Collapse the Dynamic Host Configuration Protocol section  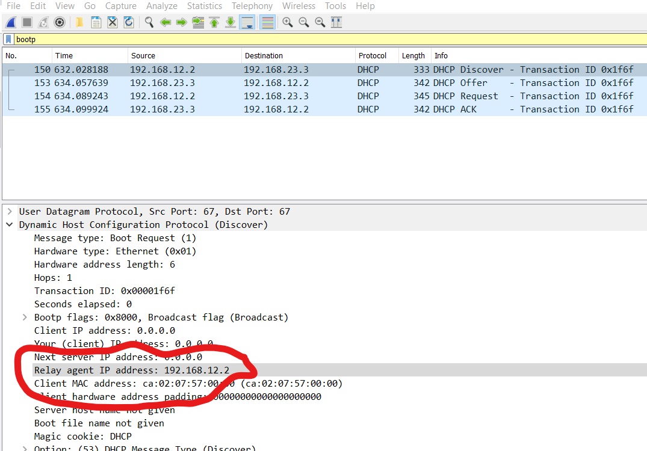point(8,224)
